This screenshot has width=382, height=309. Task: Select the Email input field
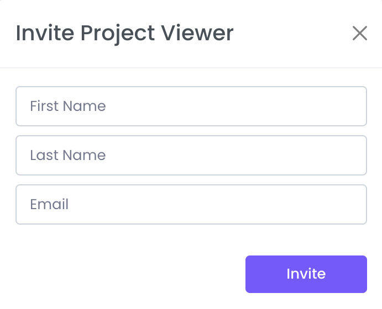pyautogui.click(x=191, y=204)
